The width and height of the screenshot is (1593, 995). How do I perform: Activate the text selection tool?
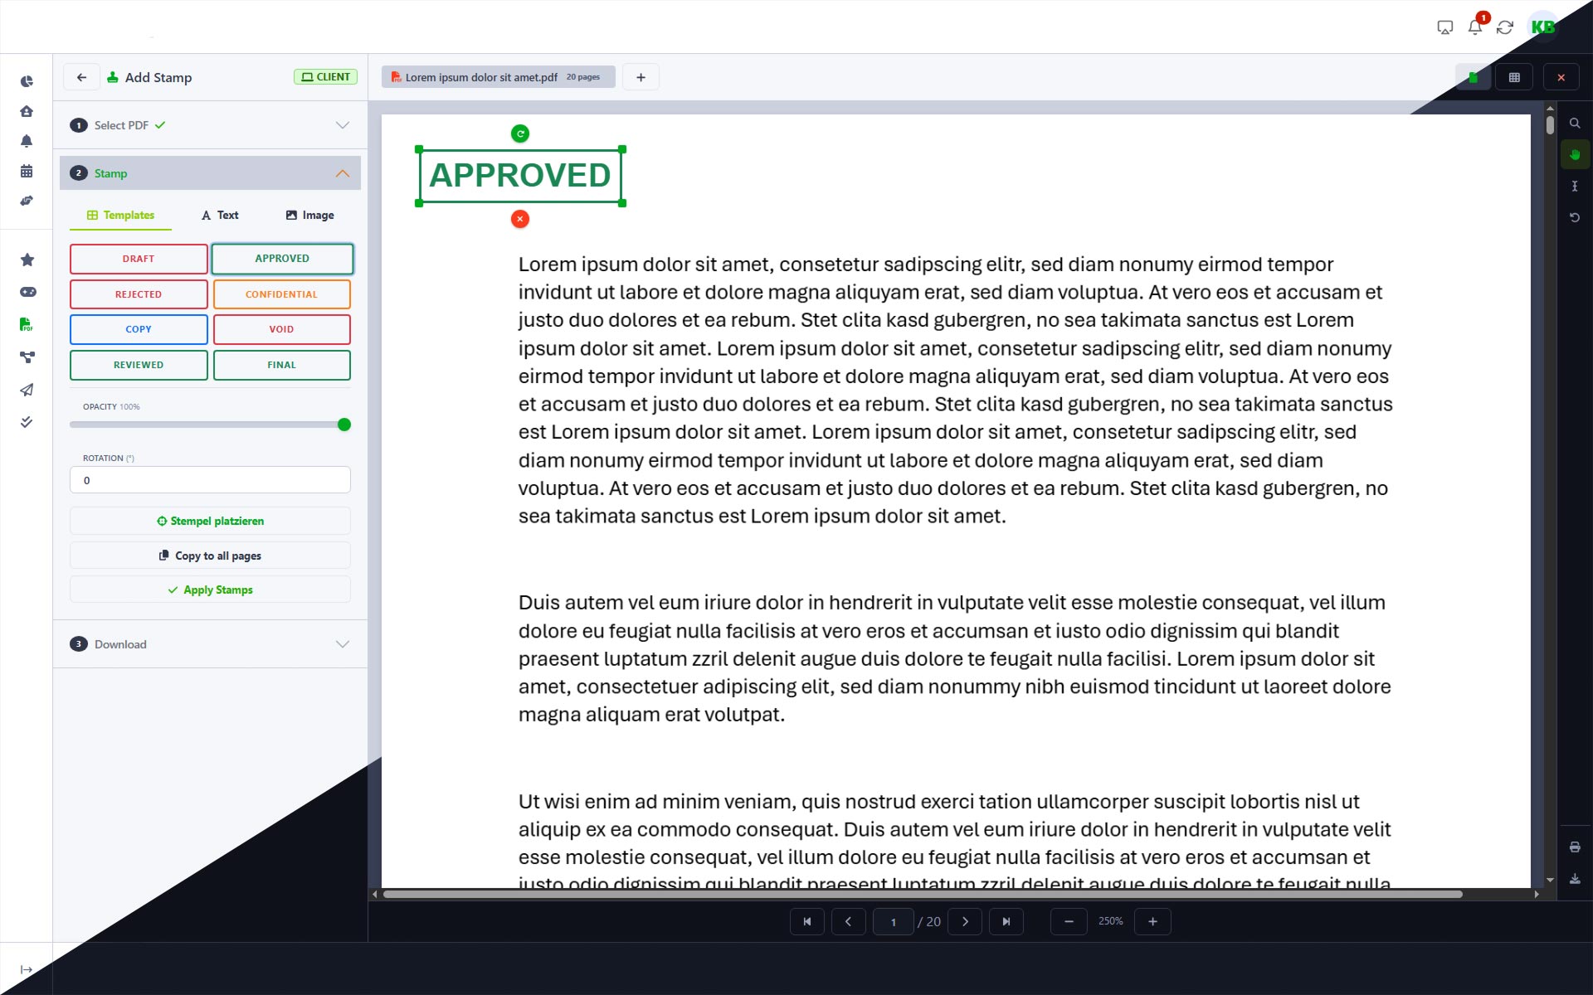(x=1576, y=186)
